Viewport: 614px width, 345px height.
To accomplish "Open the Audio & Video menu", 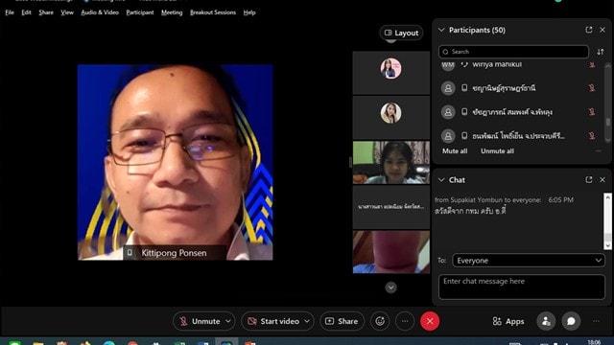I will point(100,12).
